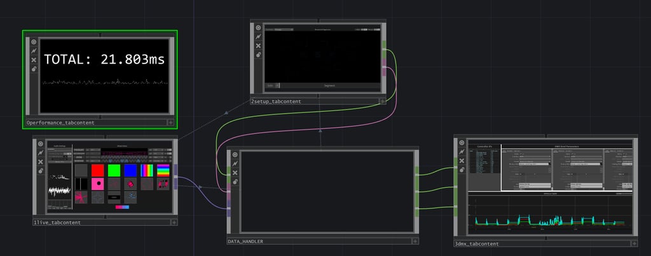Image resolution: width=651 pixels, height=256 pixels.
Task: Expand plus button beside 3dmx_tabcontent name
Action: (x=634, y=243)
